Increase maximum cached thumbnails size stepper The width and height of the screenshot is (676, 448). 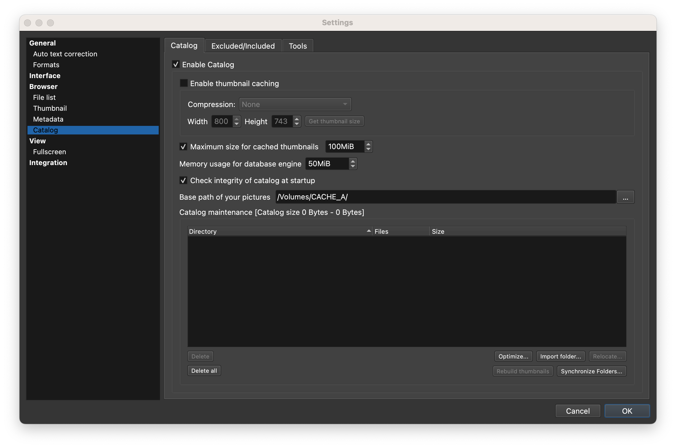tap(368, 144)
